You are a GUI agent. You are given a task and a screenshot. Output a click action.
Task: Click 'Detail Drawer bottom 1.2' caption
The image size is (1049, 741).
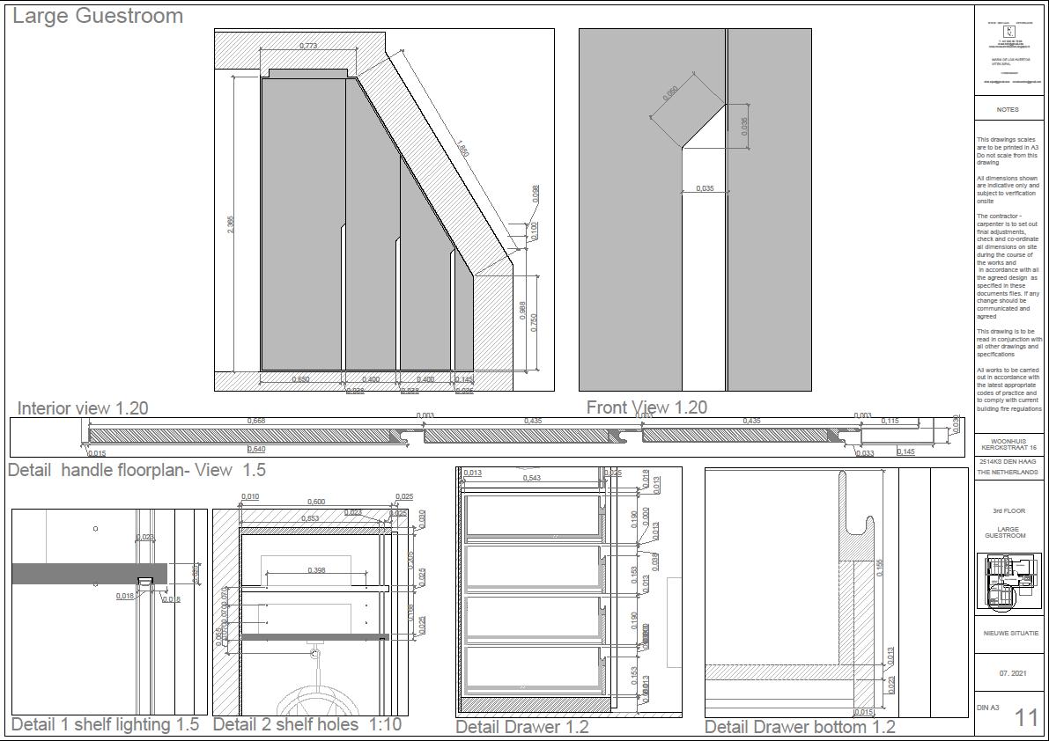pos(800,727)
